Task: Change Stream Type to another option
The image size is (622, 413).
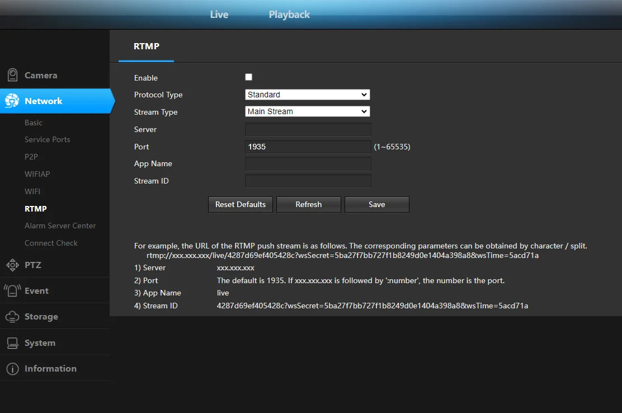Action: tap(307, 111)
